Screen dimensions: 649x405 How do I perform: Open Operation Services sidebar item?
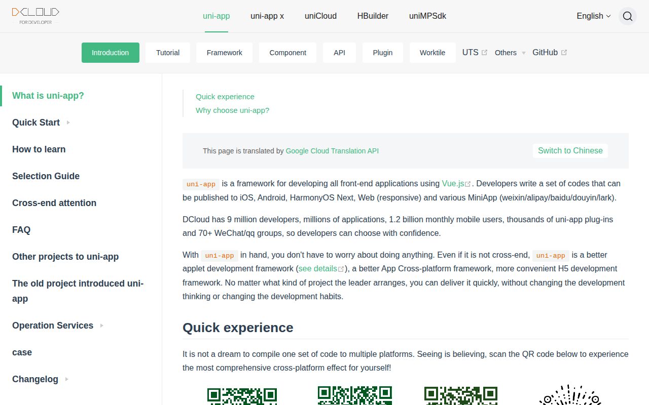53,326
